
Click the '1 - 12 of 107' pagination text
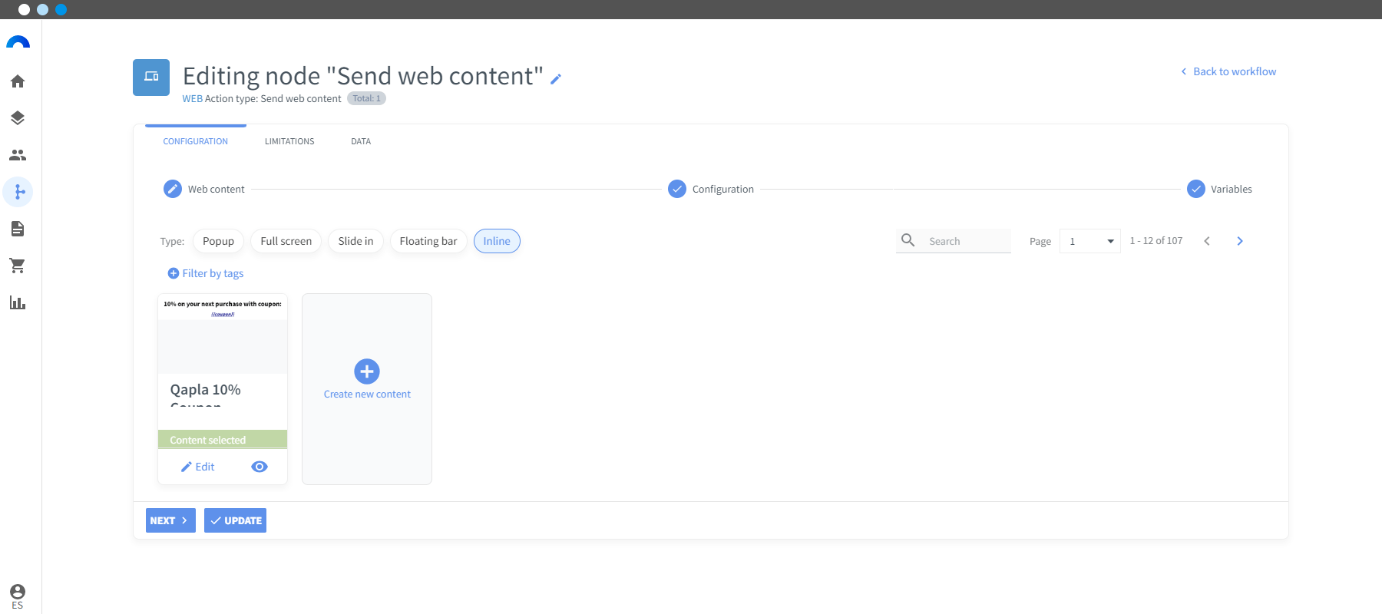(1156, 241)
